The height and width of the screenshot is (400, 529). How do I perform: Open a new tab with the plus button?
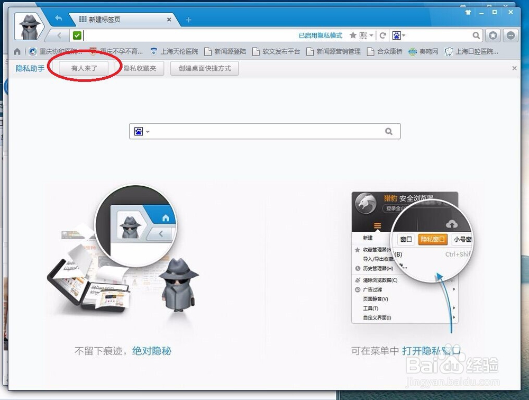(x=188, y=20)
